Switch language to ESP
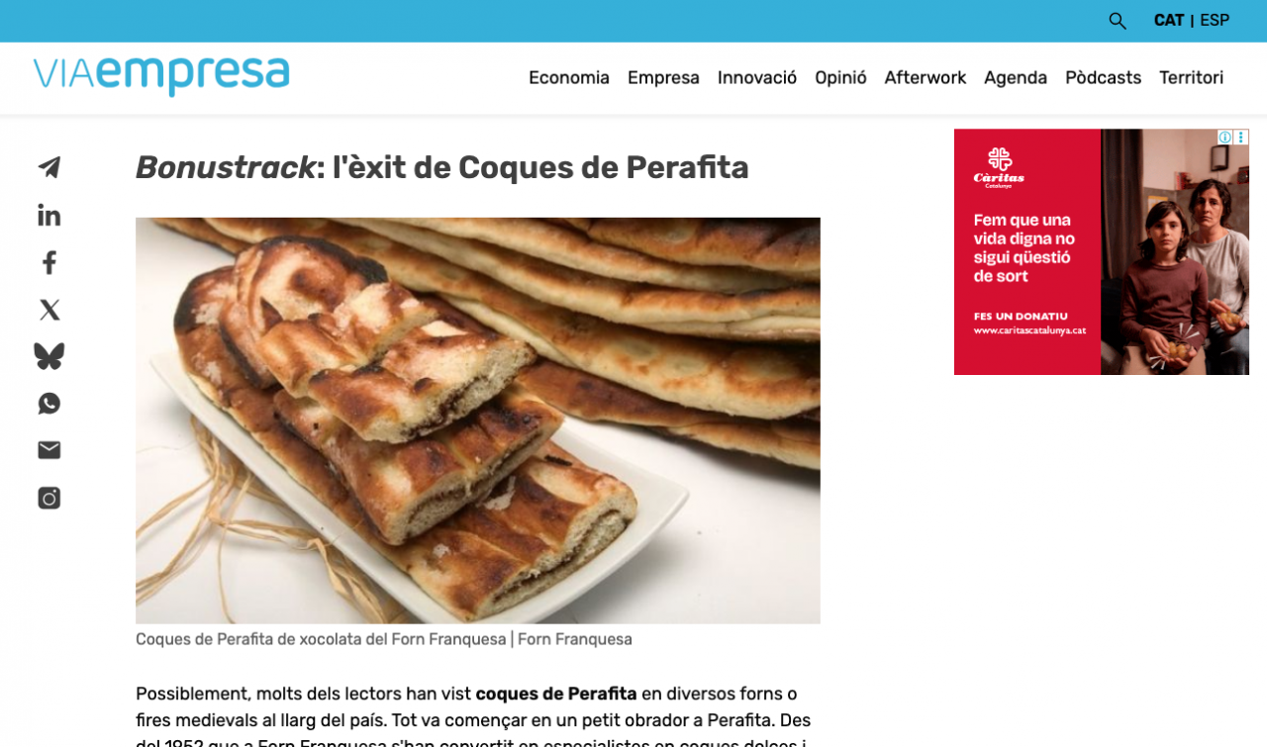 pos(1215,21)
